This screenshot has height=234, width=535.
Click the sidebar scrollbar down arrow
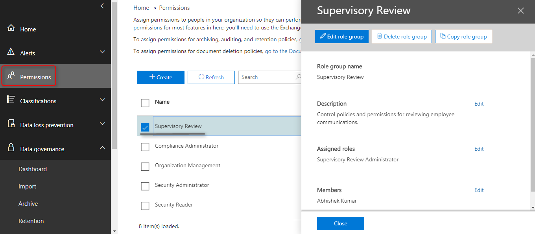click(x=114, y=231)
